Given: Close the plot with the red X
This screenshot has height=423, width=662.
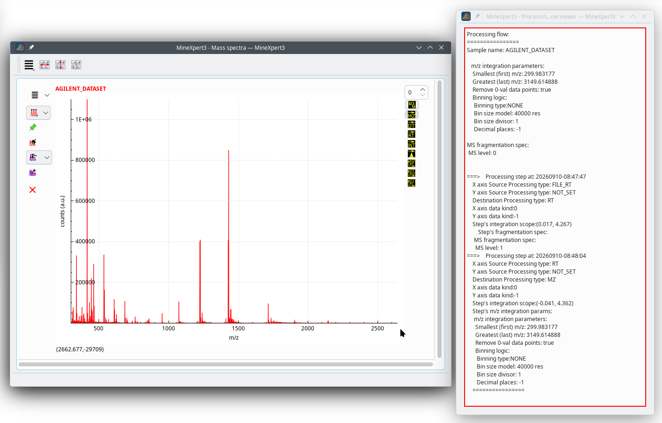Looking at the screenshot, I should 33,190.
